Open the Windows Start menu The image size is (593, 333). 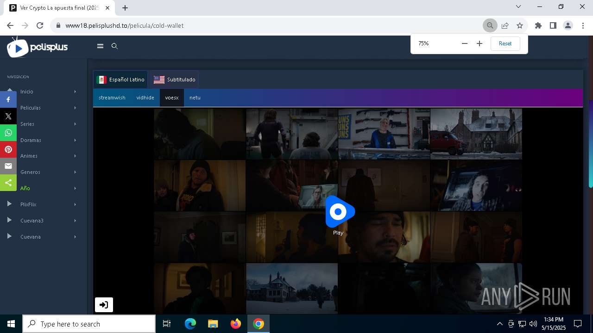[x=11, y=324]
